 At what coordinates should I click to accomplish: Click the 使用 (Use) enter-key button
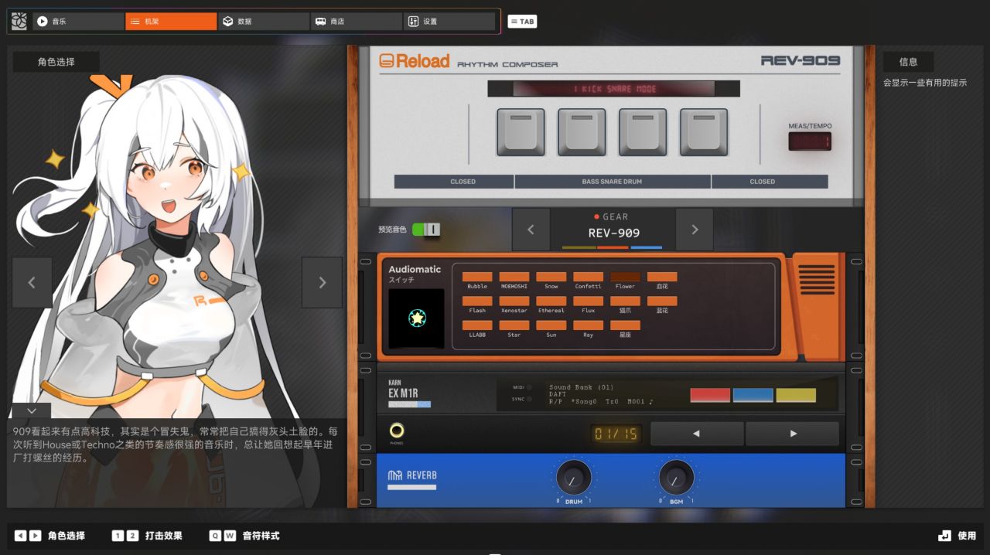click(x=958, y=536)
